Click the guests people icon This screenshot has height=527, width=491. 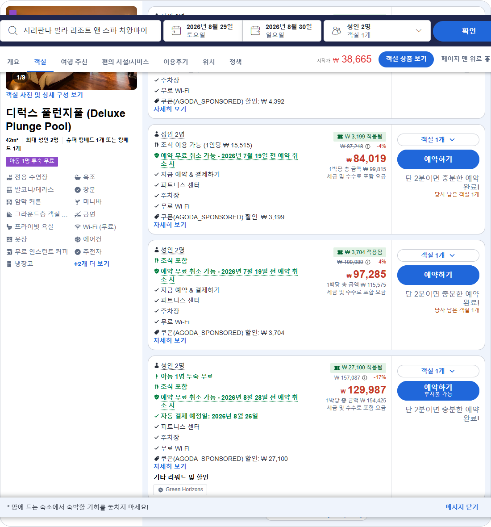[336, 30]
